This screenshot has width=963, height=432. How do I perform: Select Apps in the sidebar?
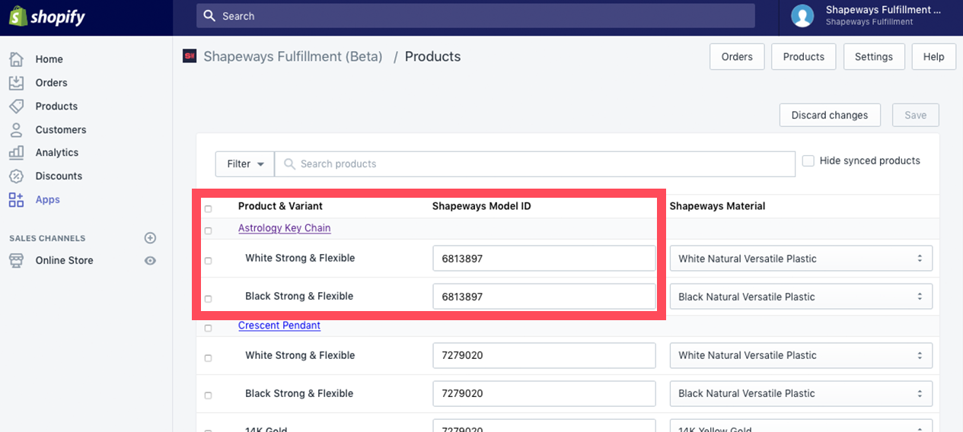coord(47,200)
